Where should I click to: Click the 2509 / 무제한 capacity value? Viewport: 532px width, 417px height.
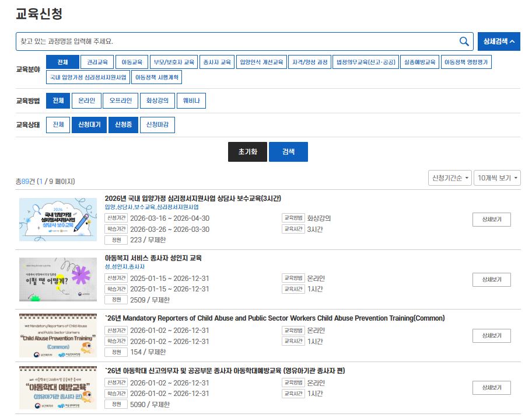(x=150, y=300)
